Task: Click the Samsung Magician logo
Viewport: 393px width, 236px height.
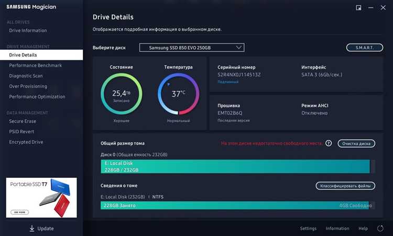Action: click(31, 7)
